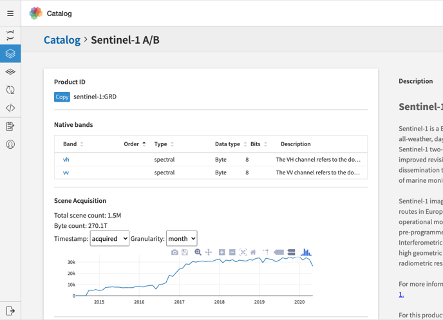Click the 30k y-axis label on chart
The image size is (443, 320).
tap(71, 262)
